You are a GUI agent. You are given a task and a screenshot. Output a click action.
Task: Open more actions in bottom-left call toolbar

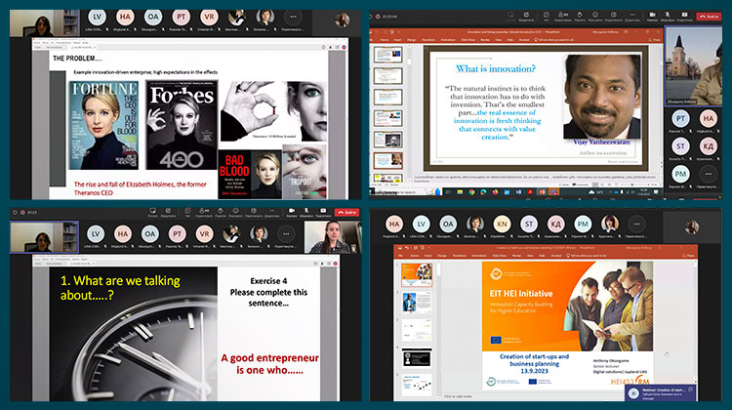tap(271, 213)
